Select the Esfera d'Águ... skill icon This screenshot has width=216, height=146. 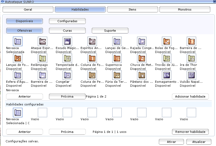tap(18, 75)
